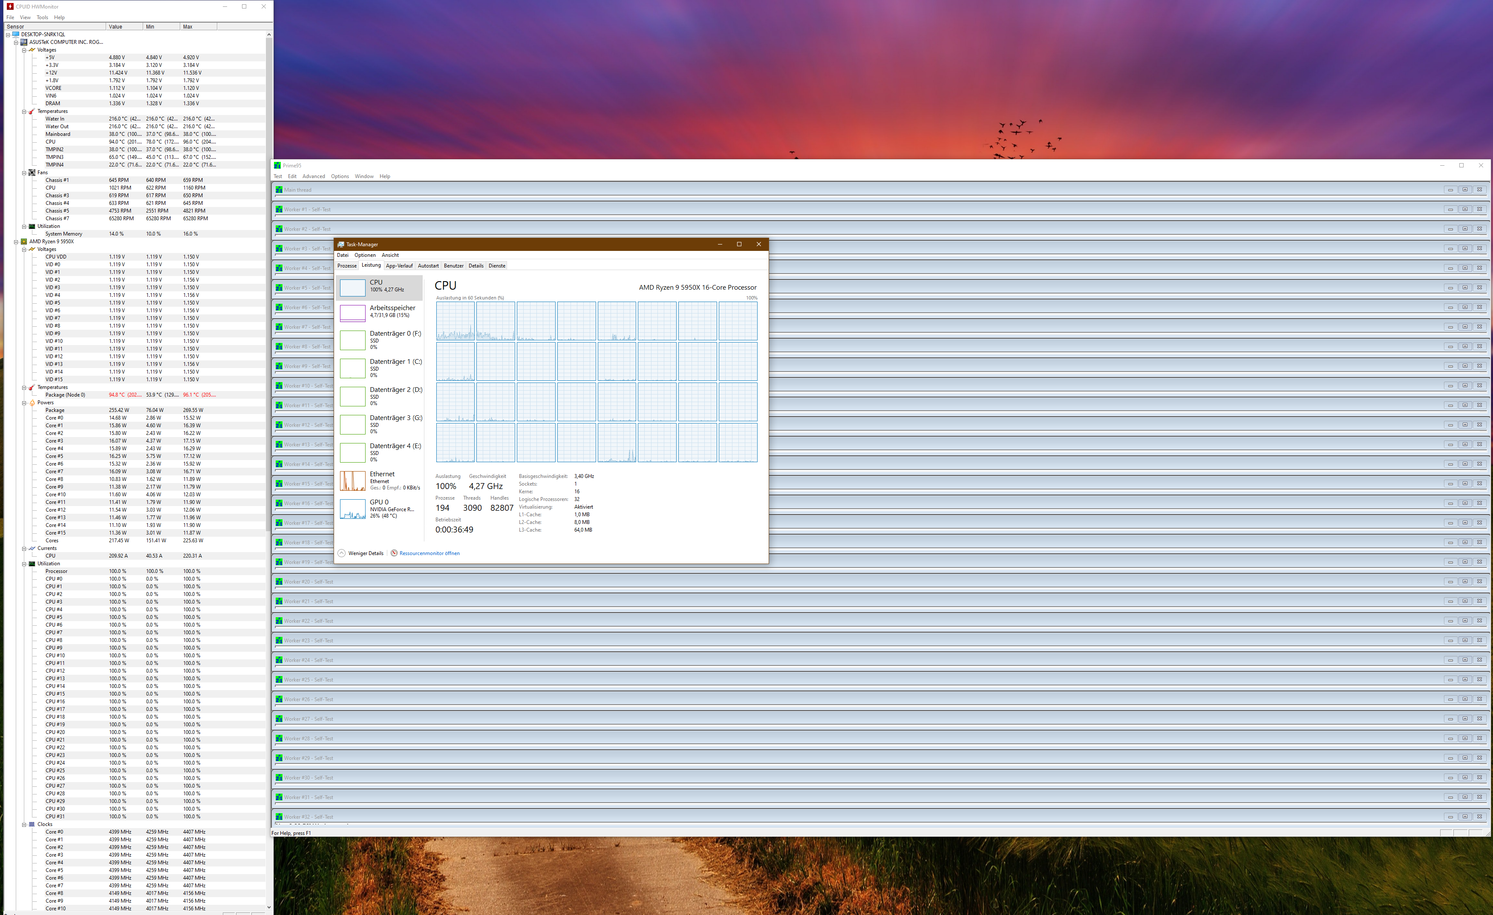Click the Ressourcenmonitor öffnen link

pyautogui.click(x=429, y=553)
